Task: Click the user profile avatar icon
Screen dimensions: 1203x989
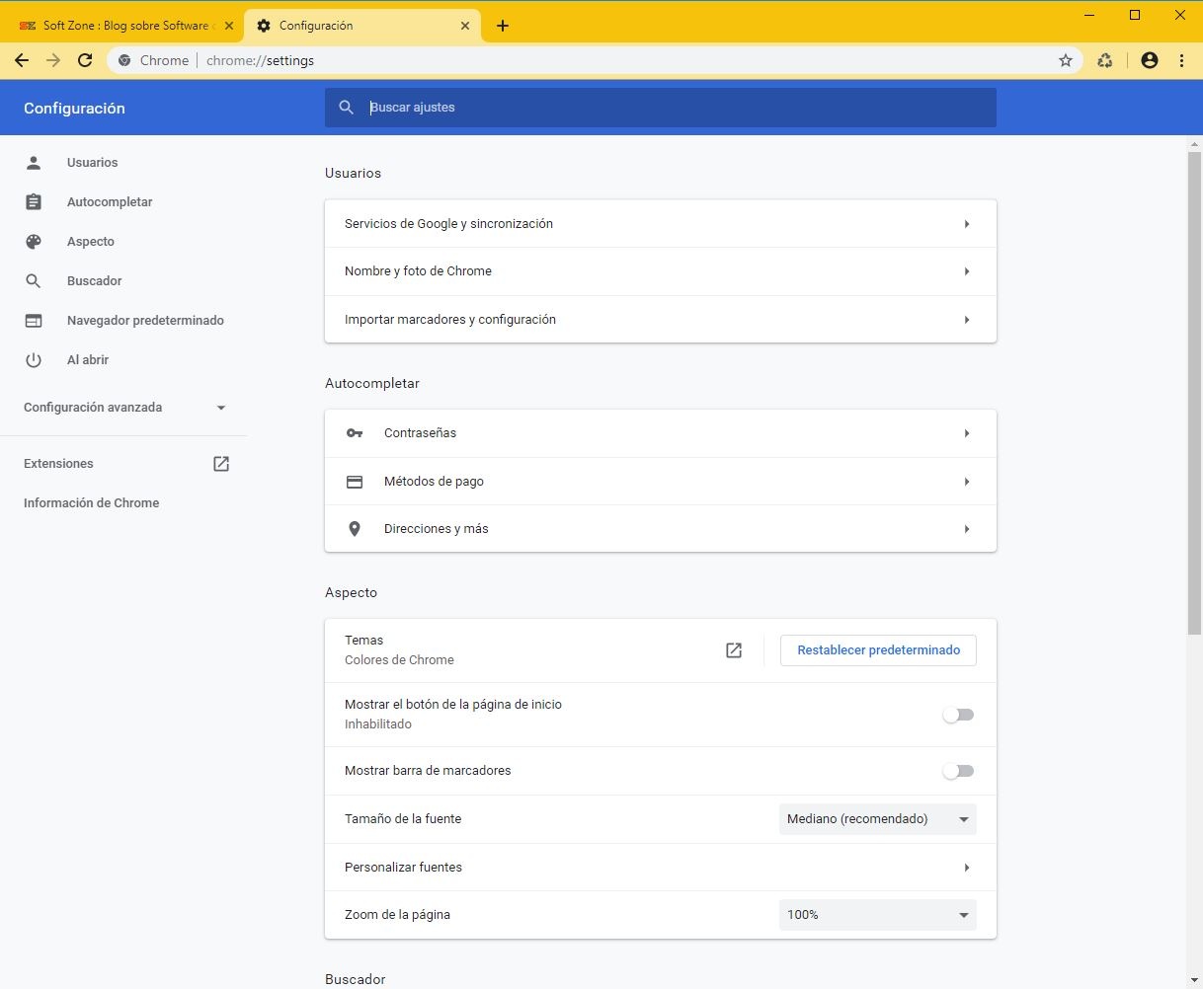Action: pyautogui.click(x=1149, y=60)
